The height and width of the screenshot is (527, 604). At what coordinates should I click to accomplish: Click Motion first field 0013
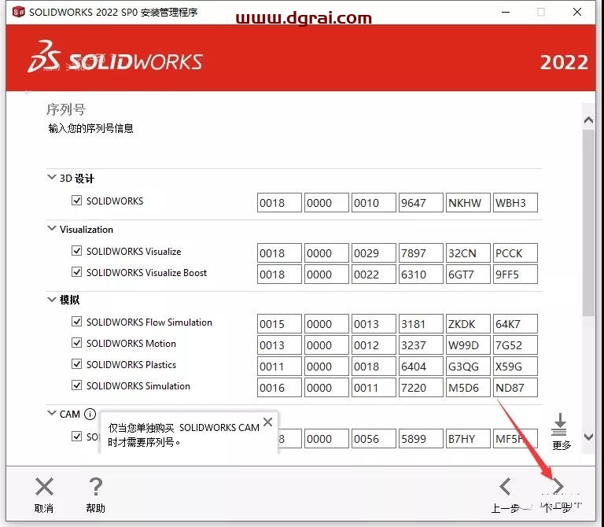click(x=279, y=345)
